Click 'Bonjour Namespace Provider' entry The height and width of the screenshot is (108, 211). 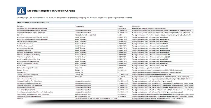[27, 68]
